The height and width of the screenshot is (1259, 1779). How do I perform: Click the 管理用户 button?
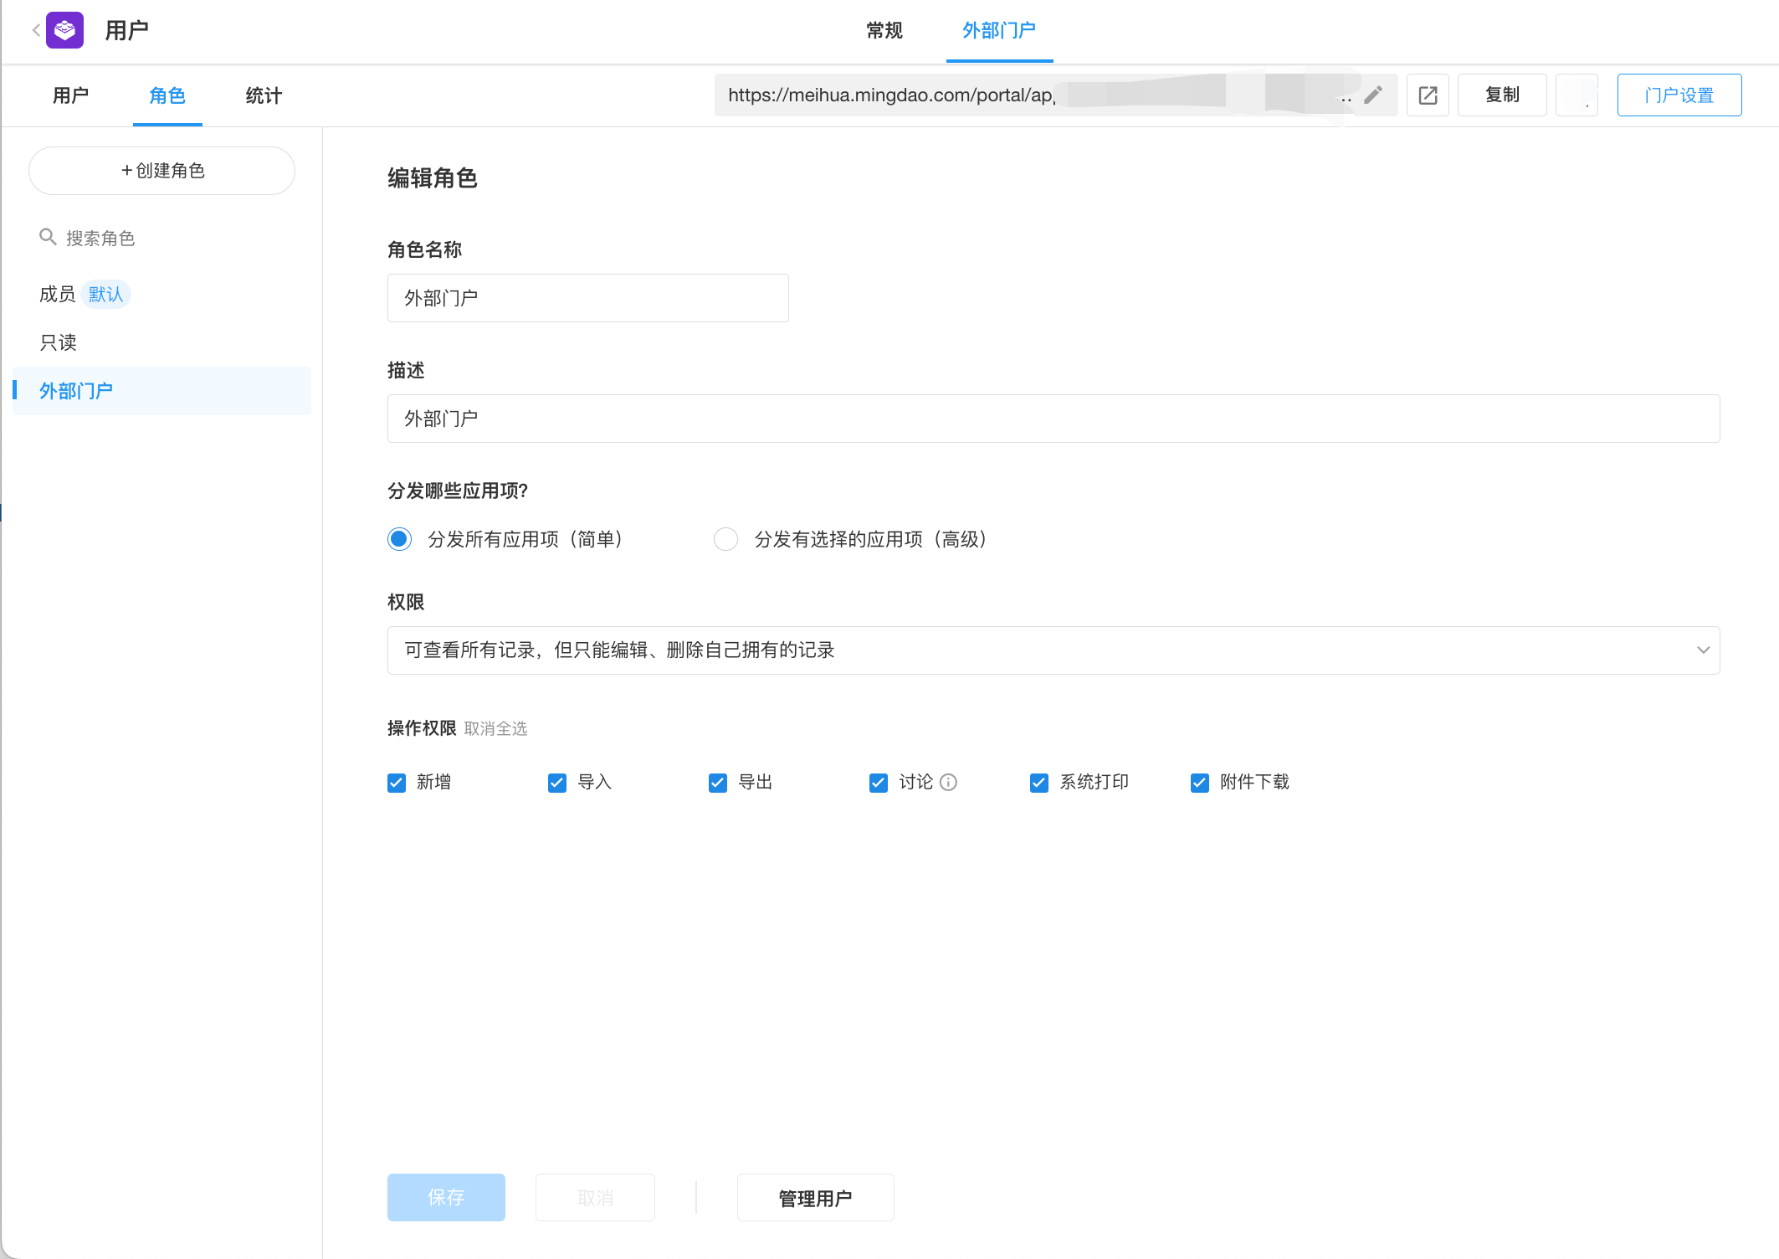point(815,1198)
